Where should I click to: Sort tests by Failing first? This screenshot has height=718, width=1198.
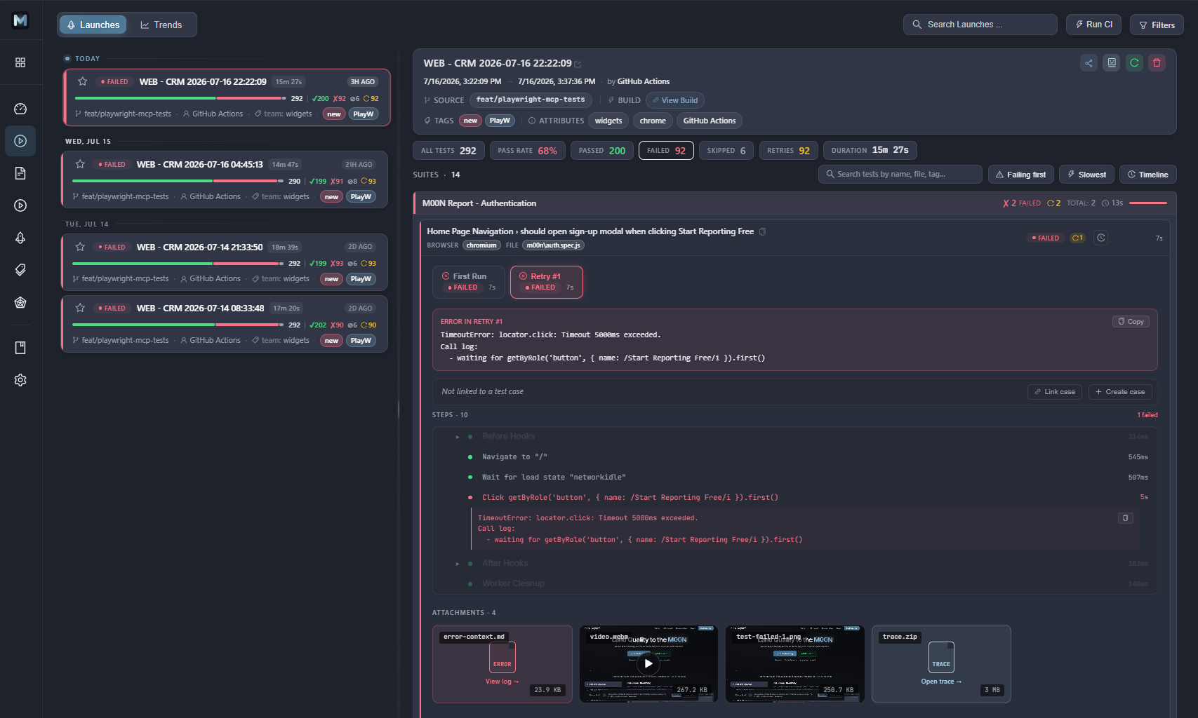[x=1021, y=175]
